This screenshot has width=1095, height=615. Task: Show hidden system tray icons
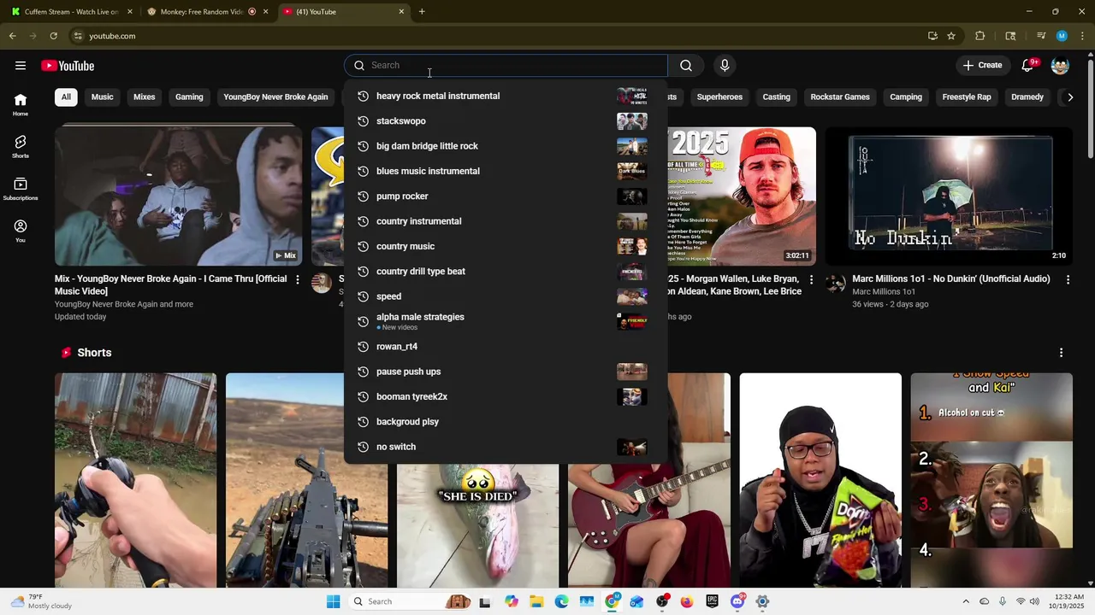point(966,601)
